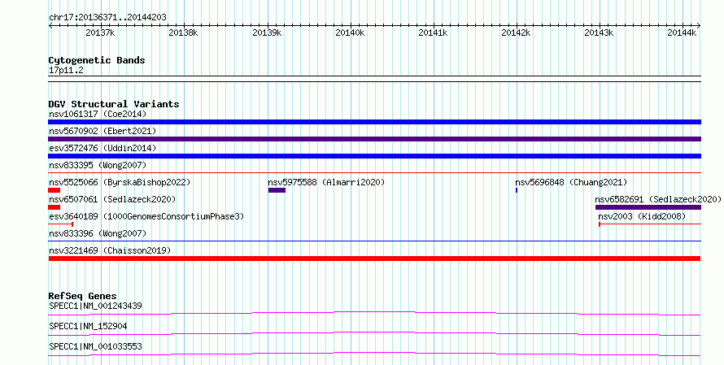Click the 20138k ruler tick label
Image resolution: width=724 pixels, height=365 pixels.
(x=183, y=33)
